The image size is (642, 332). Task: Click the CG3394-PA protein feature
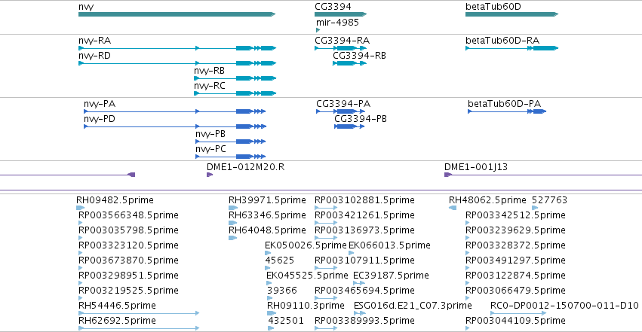point(341,111)
